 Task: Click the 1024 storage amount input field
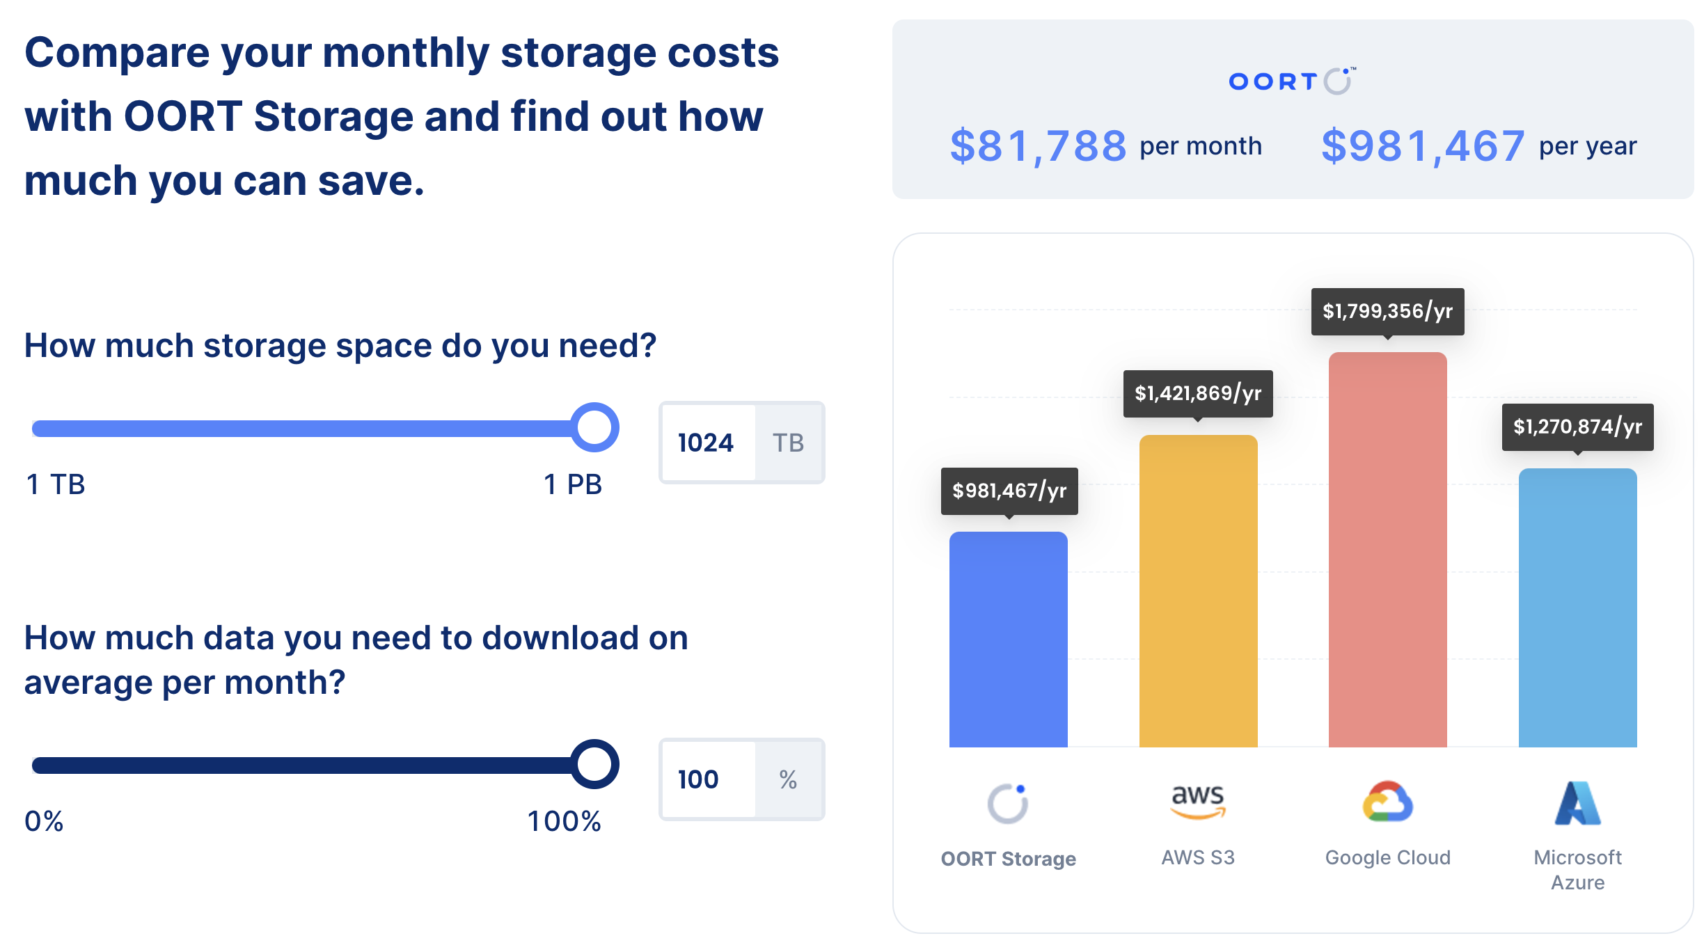(707, 443)
